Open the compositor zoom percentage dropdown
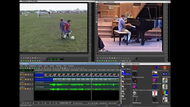The image size is (190, 107). pyautogui.click(x=127, y=61)
